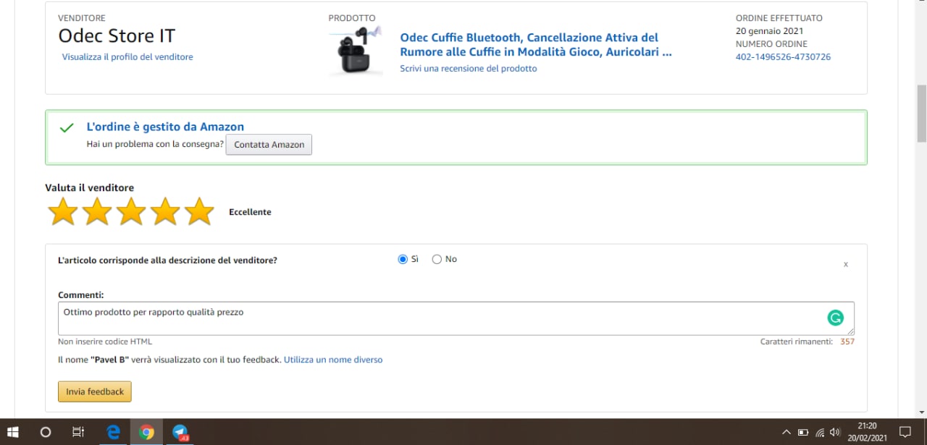
Task: Open the notification center icon
Action: (x=905, y=432)
